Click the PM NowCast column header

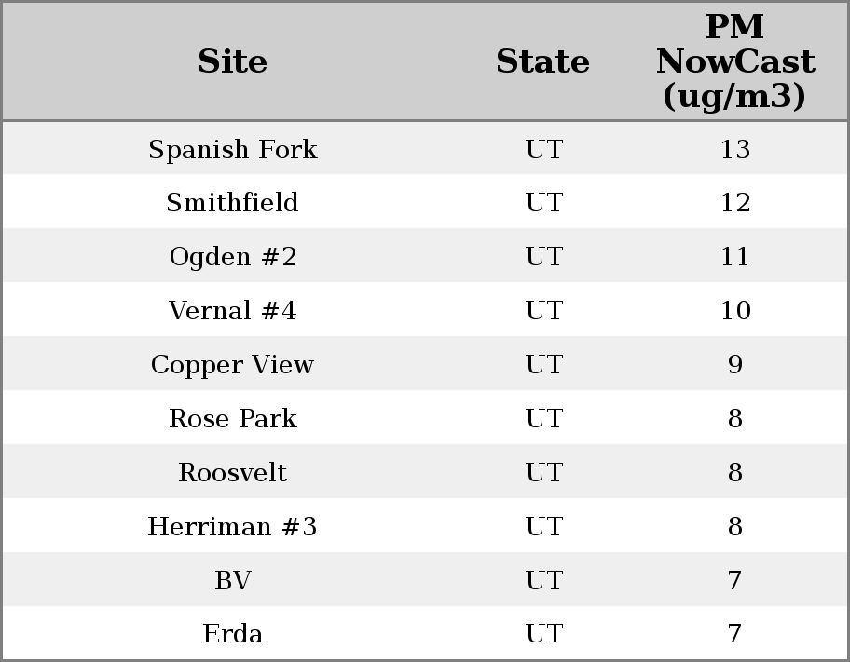734,62
